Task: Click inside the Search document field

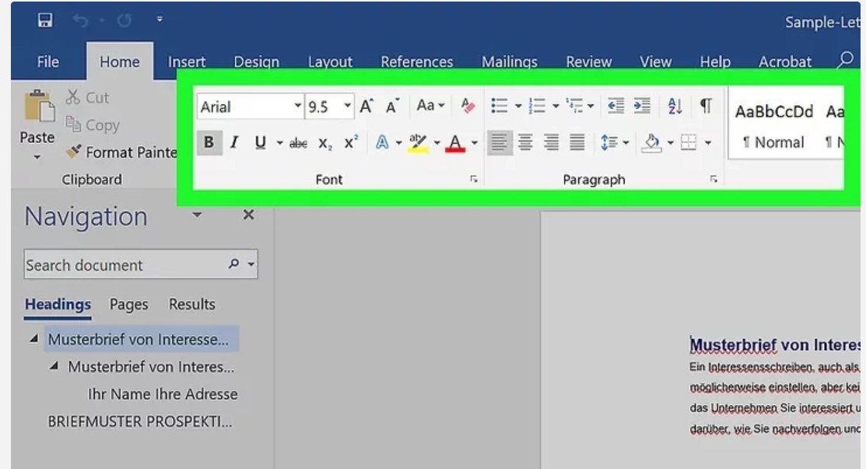Action: pyautogui.click(x=117, y=264)
